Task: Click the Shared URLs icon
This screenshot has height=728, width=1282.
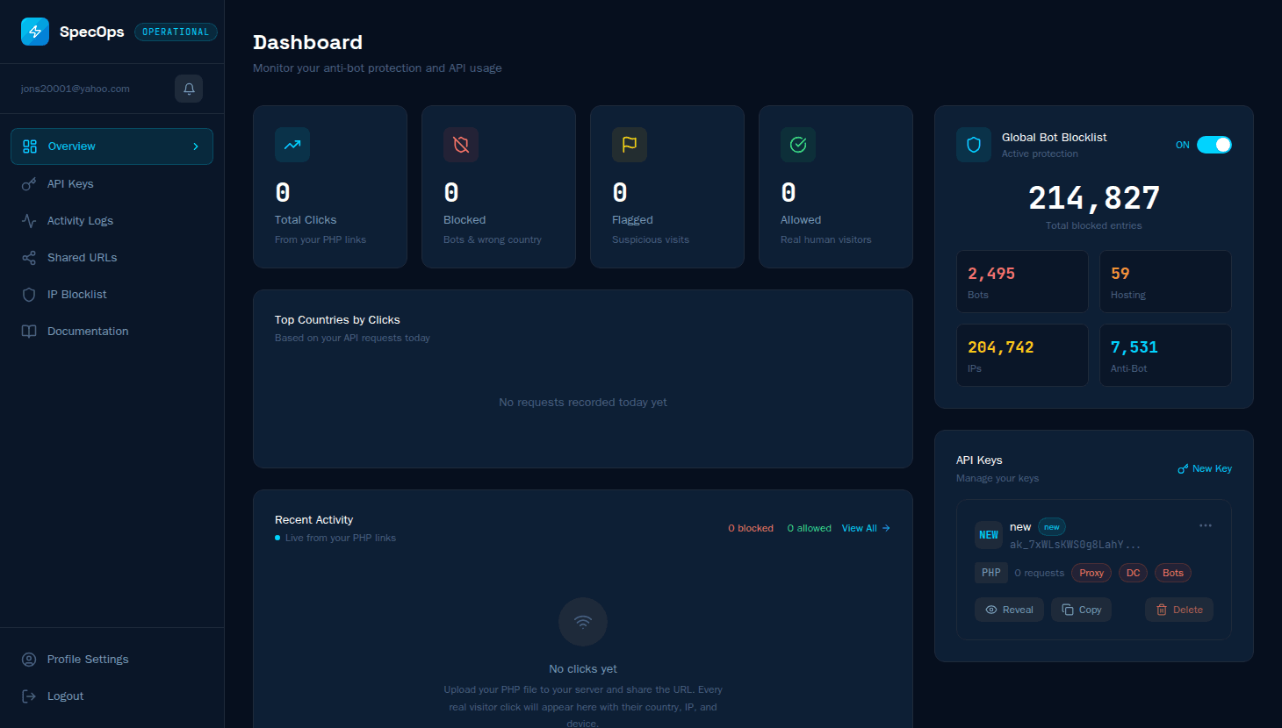Action: 29,257
